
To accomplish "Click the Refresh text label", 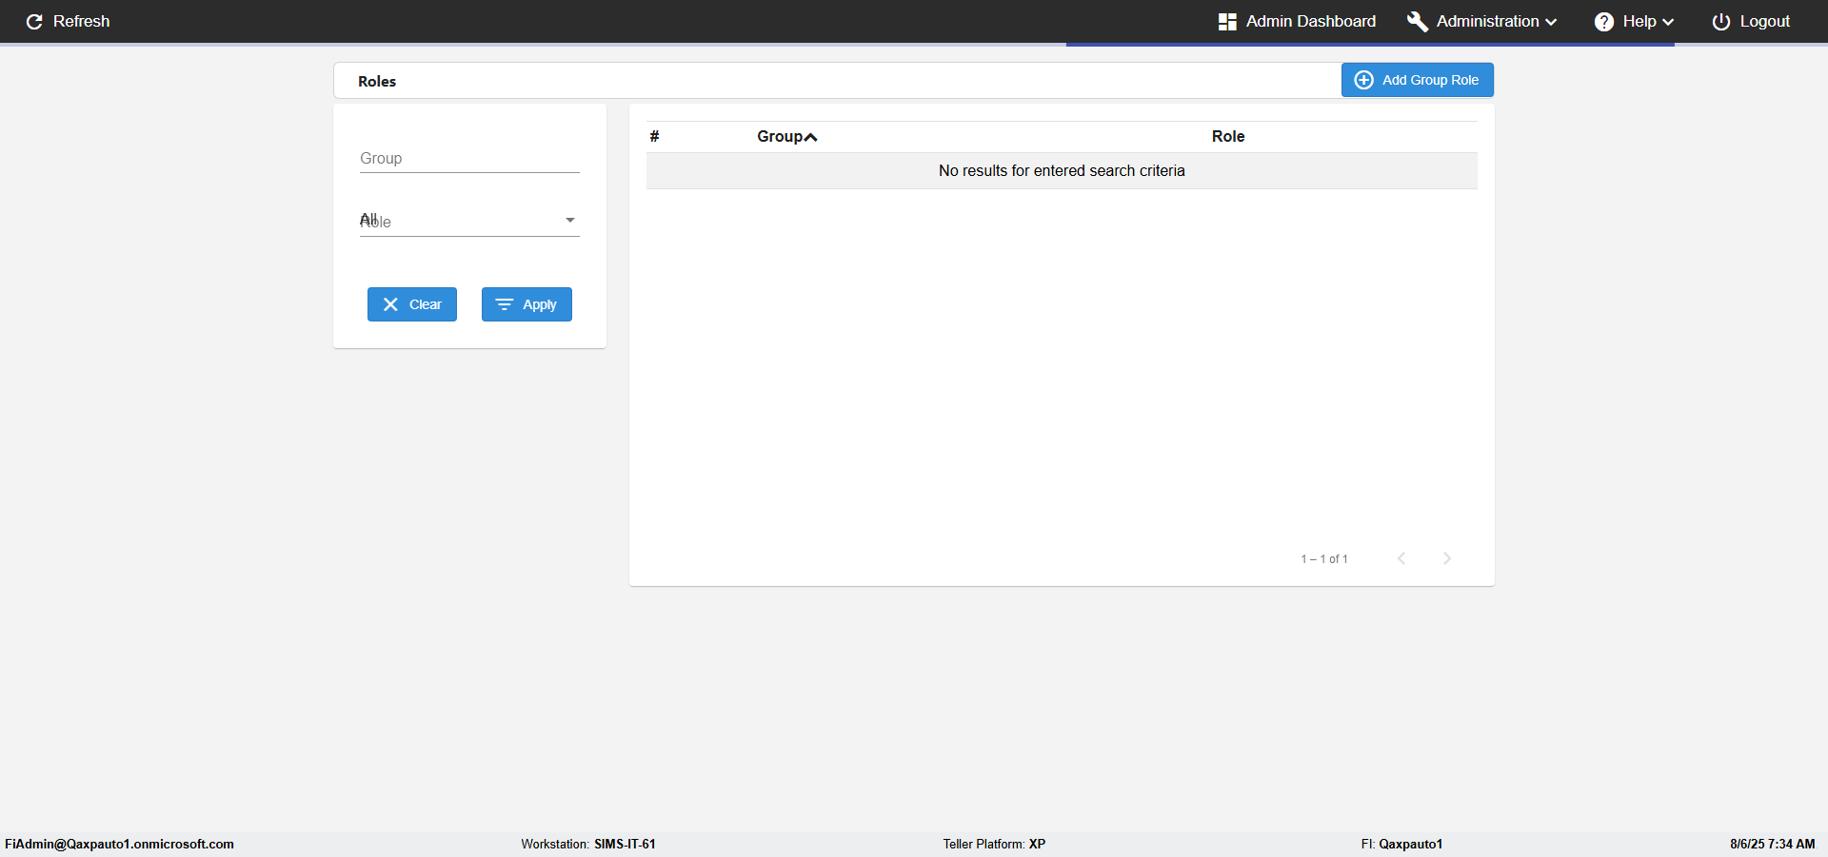I will [82, 21].
